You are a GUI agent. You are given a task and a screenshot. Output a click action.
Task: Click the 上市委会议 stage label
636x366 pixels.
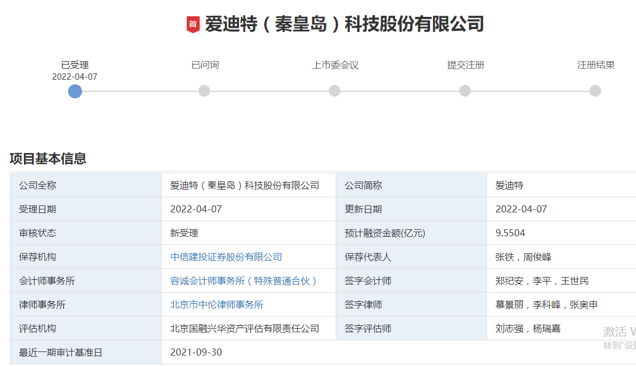tap(335, 65)
